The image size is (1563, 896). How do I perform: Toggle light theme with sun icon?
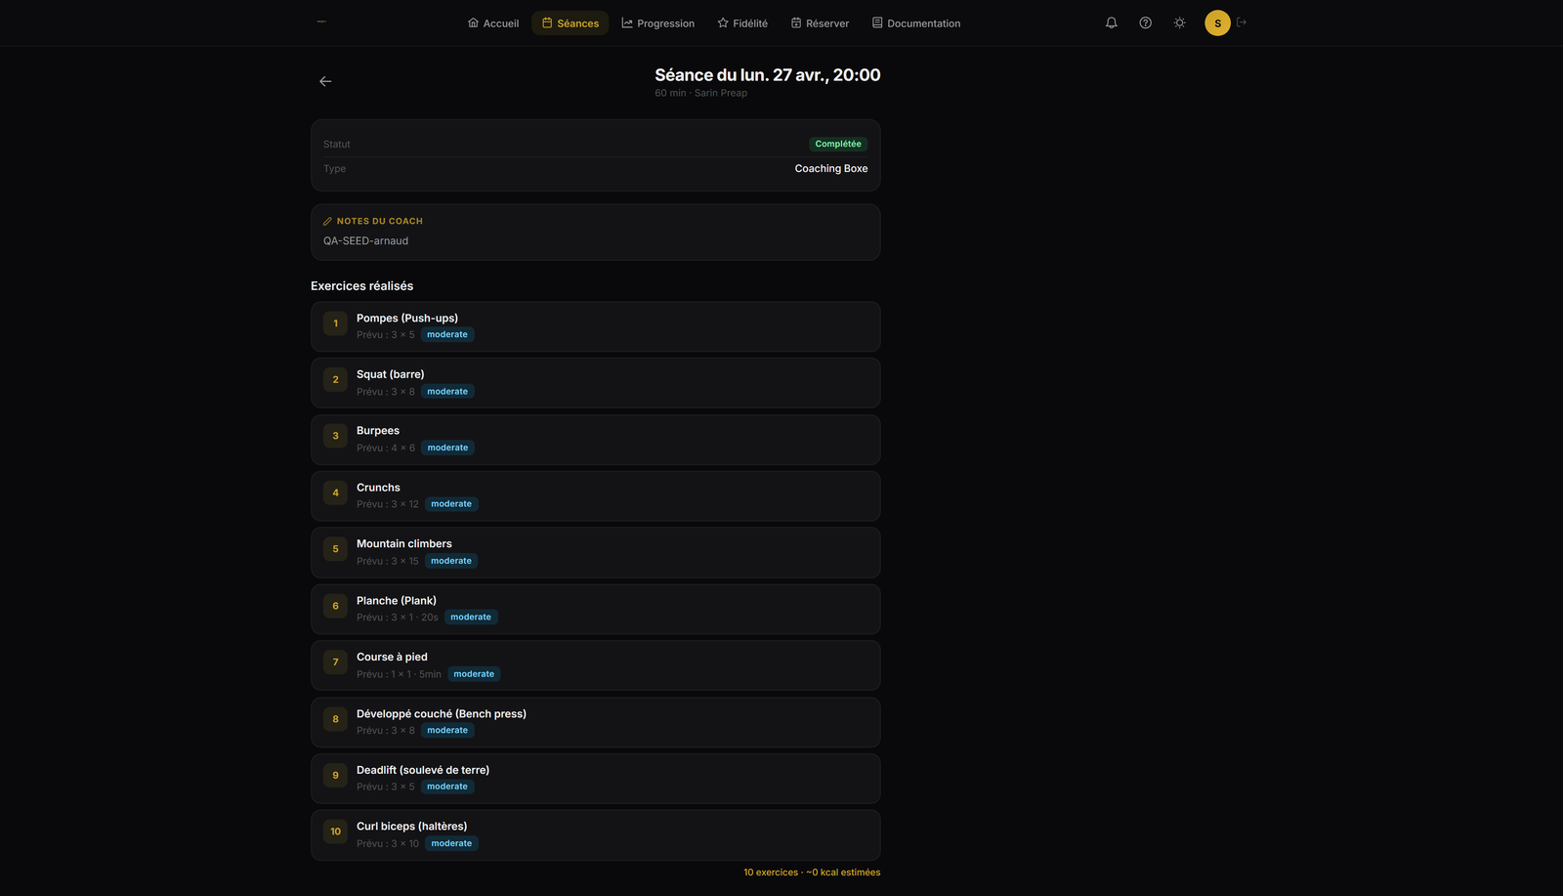tap(1179, 22)
